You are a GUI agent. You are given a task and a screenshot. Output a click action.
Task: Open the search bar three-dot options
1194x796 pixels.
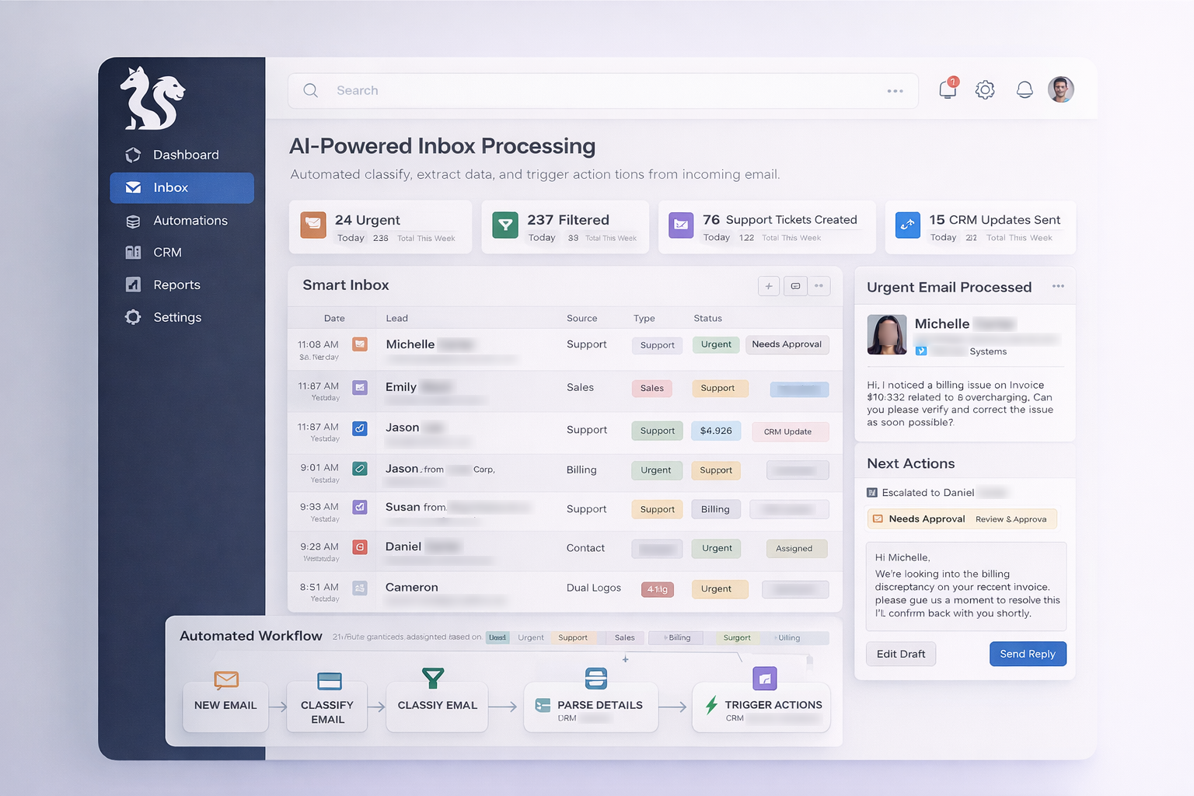[x=895, y=91]
